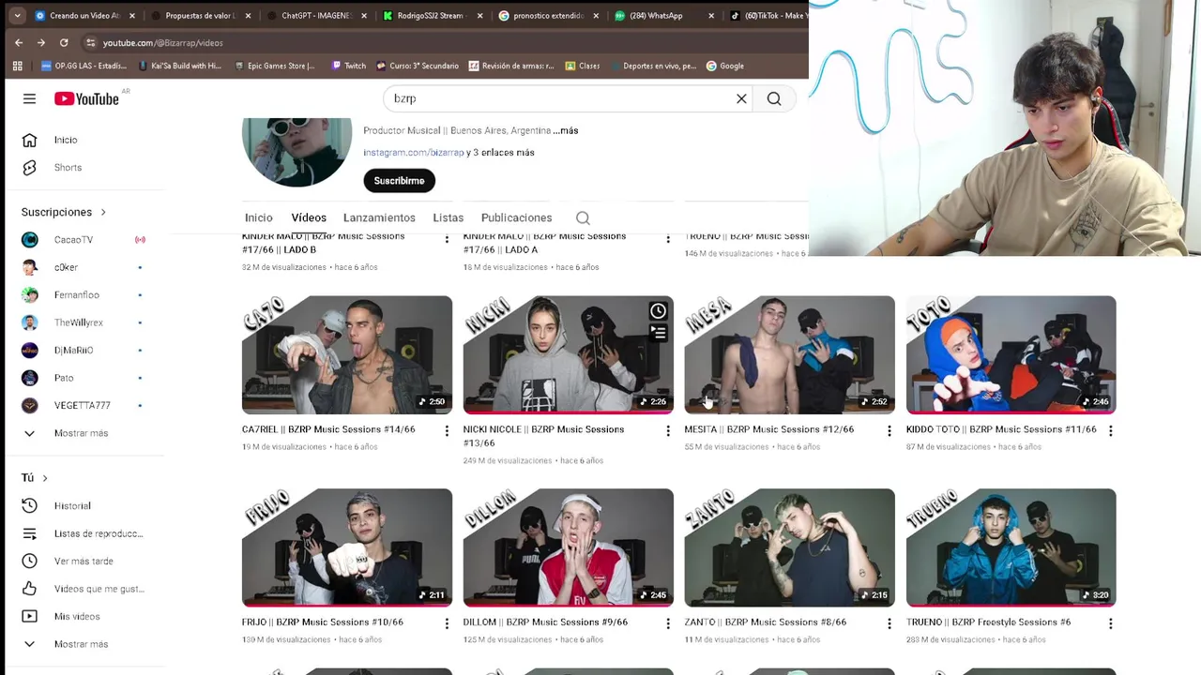Click the Suscribirme button

pos(399,181)
